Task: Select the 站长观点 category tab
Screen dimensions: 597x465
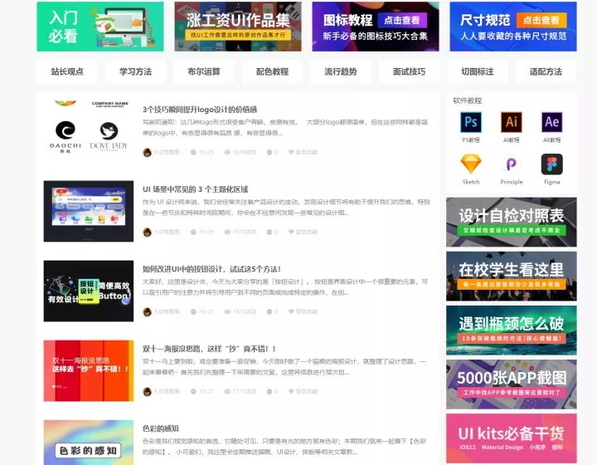Action: click(67, 71)
